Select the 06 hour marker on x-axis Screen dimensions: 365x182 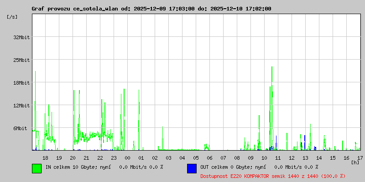(209, 157)
